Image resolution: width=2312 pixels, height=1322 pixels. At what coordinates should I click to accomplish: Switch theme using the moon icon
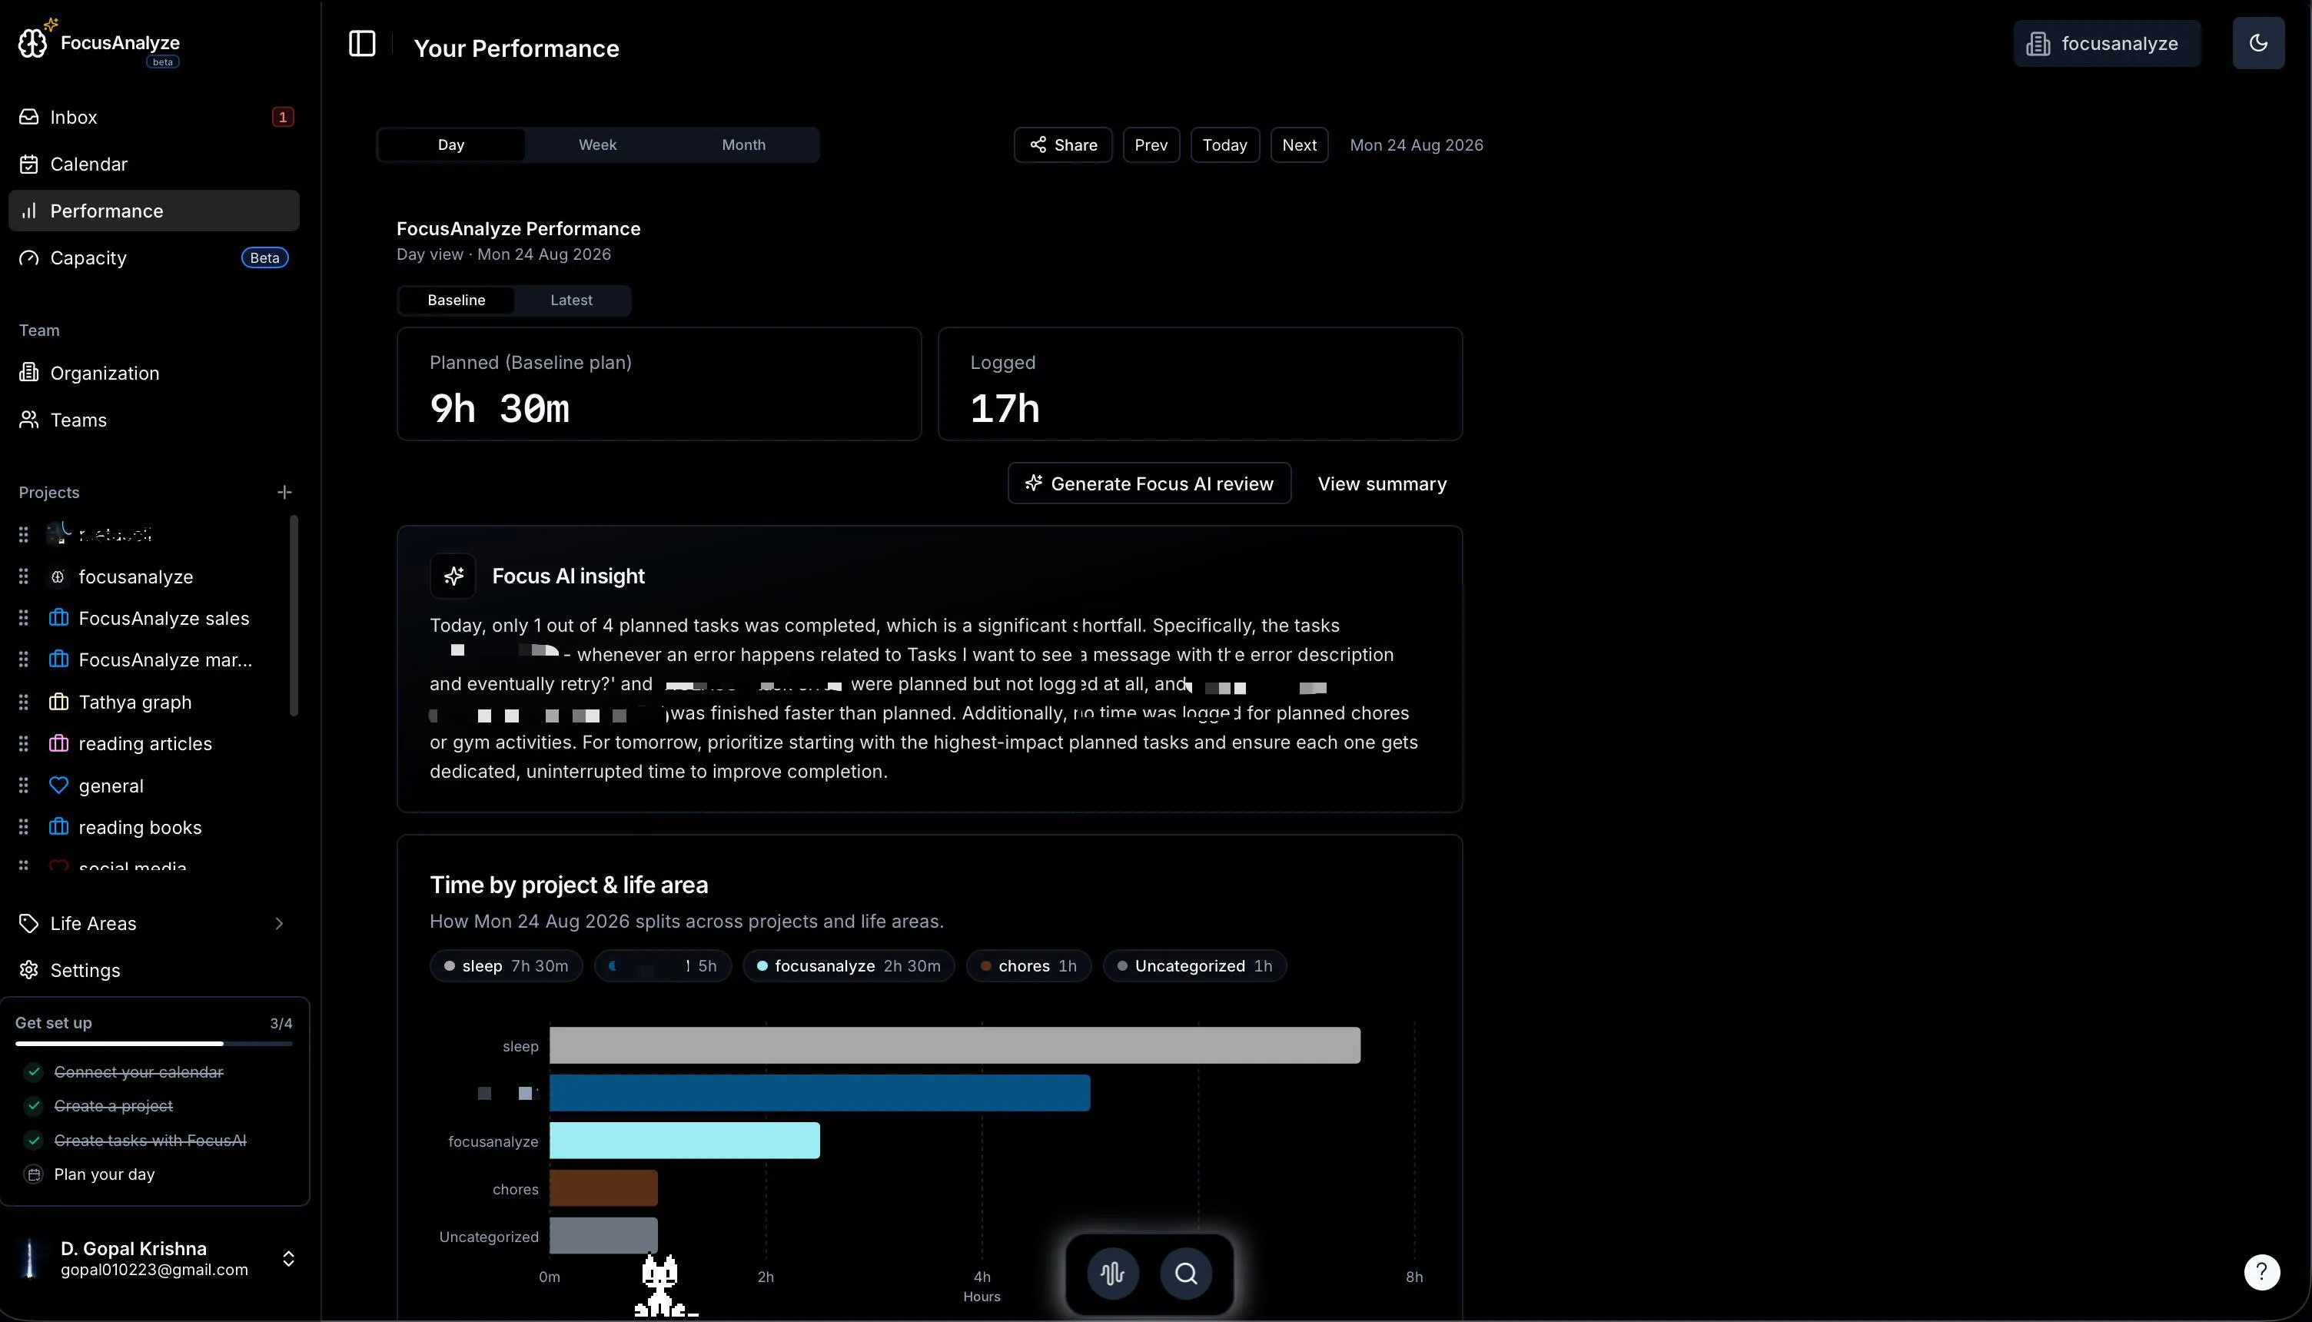coord(2257,43)
